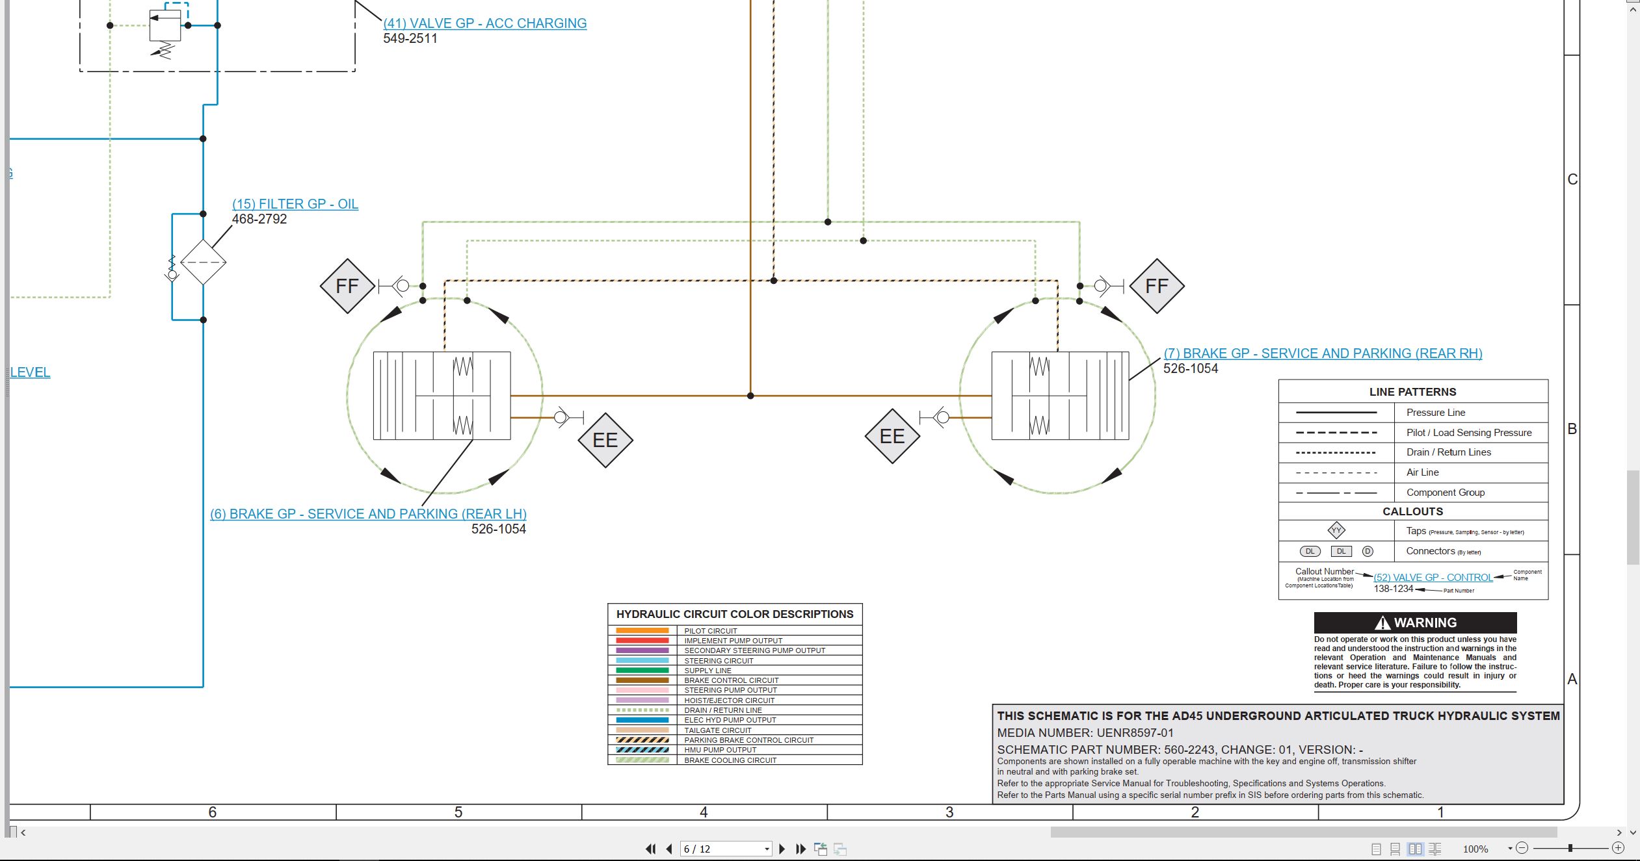The height and width of the screenshot is (861, 1640).
Task: Open the (41) VALVE GP - ACC CHARGING link
Action: (x=484, y=23)
